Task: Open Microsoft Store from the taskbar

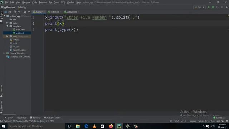Action: click(x=103, y=126)
